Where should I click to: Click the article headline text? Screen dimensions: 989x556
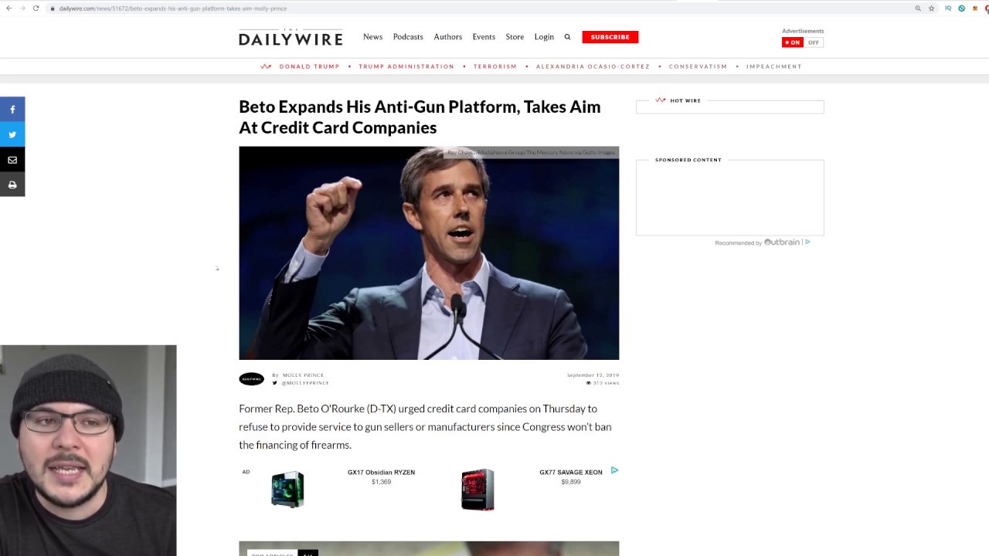click(420, 117)
